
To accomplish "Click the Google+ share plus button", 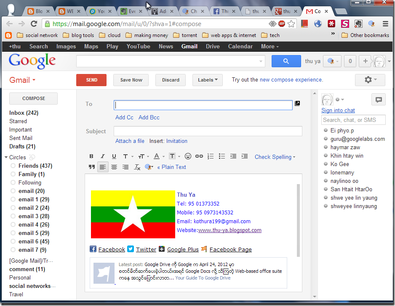I will (365, 61).
